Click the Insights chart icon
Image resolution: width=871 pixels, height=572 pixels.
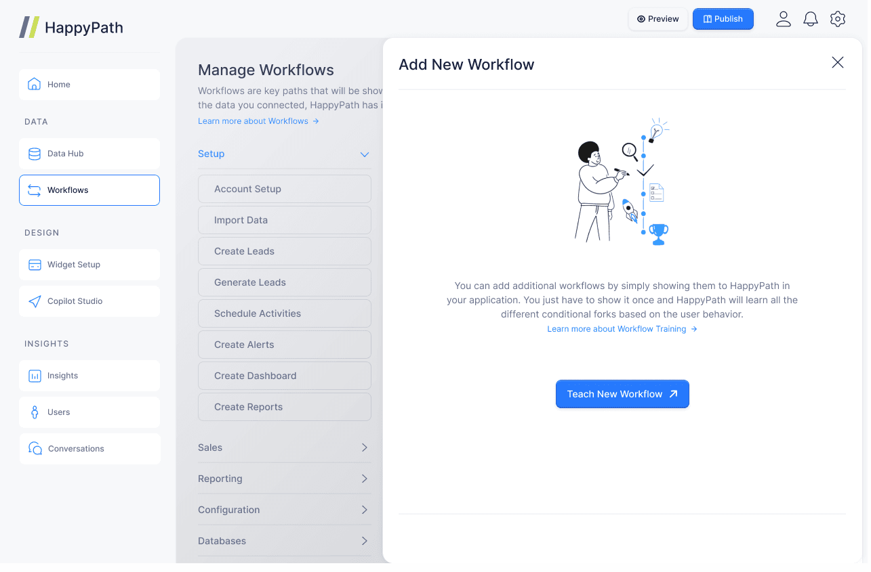[35, 376]
